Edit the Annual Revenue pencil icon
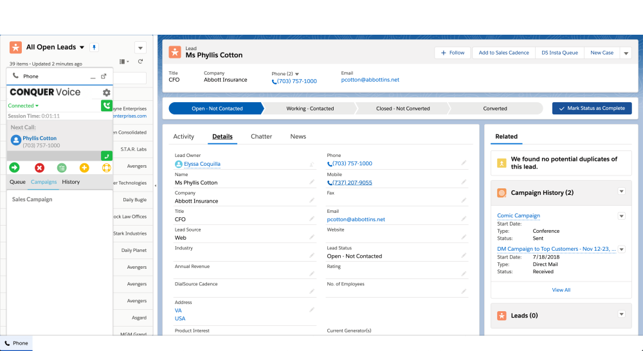The width and height of the screenshot is (643, 351). 312,273
